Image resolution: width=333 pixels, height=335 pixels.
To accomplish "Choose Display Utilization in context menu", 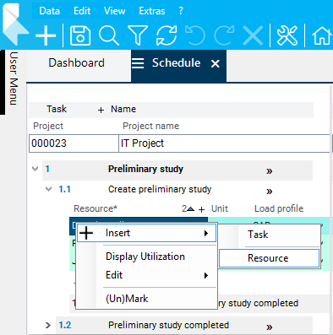I will (x=145, y=257).
